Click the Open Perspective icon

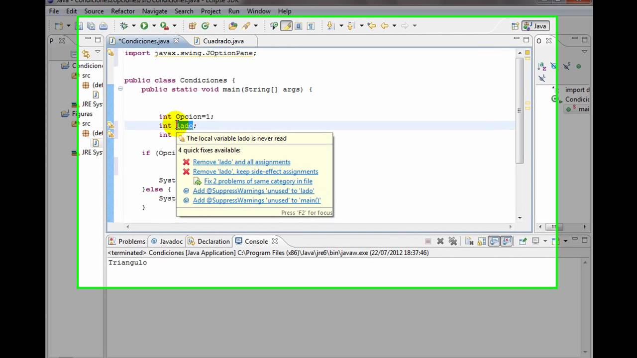coord(515,26)
